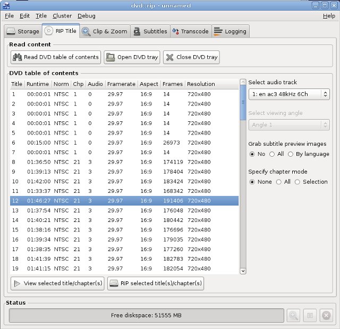Switch to the Subtitles tab

point(150,31)
